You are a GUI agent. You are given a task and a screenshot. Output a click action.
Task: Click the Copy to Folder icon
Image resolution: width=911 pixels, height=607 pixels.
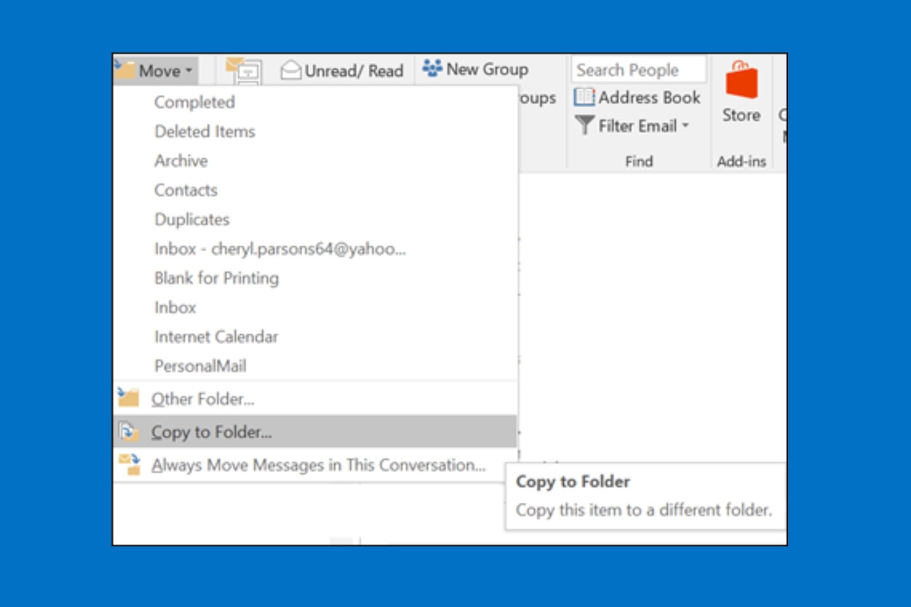[x=130, y=432]
